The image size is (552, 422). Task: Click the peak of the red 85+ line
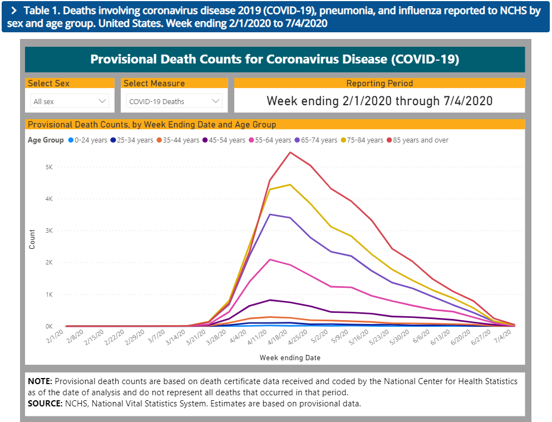(x=290, y=152)
